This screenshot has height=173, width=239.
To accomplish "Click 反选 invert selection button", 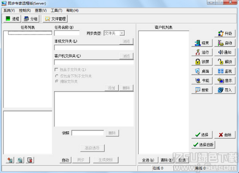I will point(182,160).
